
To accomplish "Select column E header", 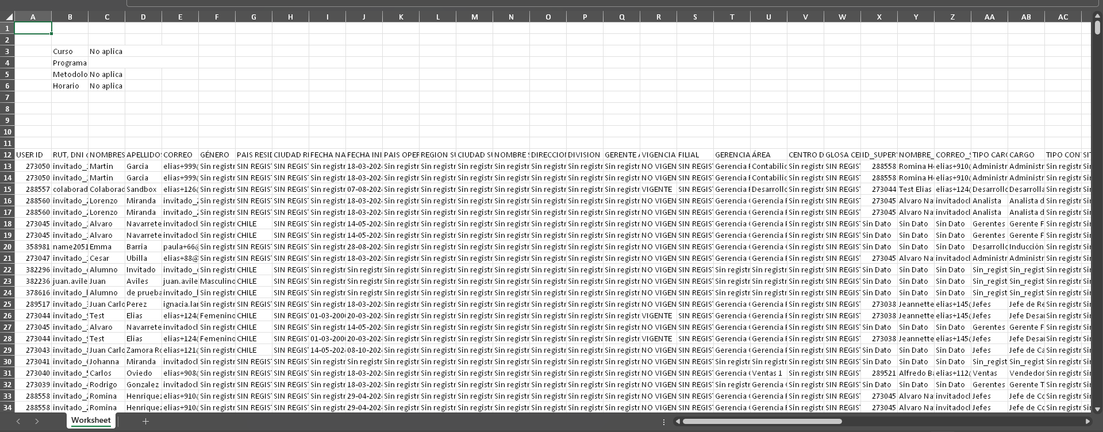I will 180,17.
